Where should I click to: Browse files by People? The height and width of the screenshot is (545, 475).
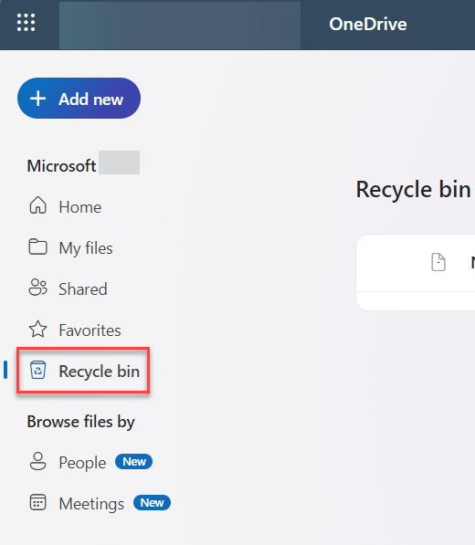click(x=68, y=463)
